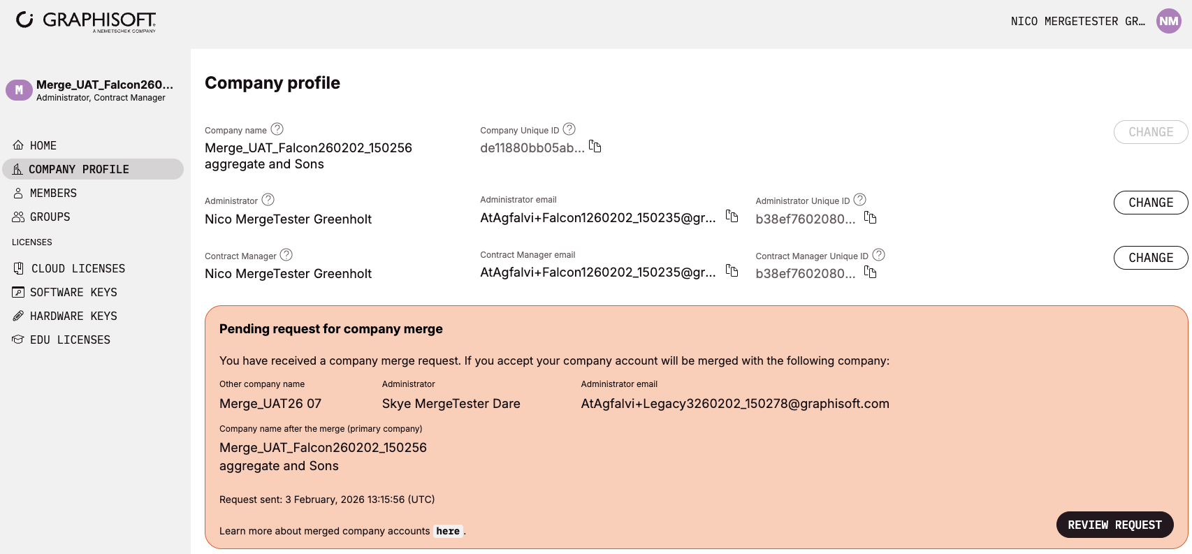
Task: Open the NM user avatar menu
Action: point(1168,21)
